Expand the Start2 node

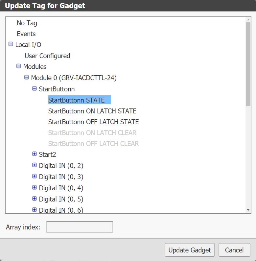(x=35, y=154)
